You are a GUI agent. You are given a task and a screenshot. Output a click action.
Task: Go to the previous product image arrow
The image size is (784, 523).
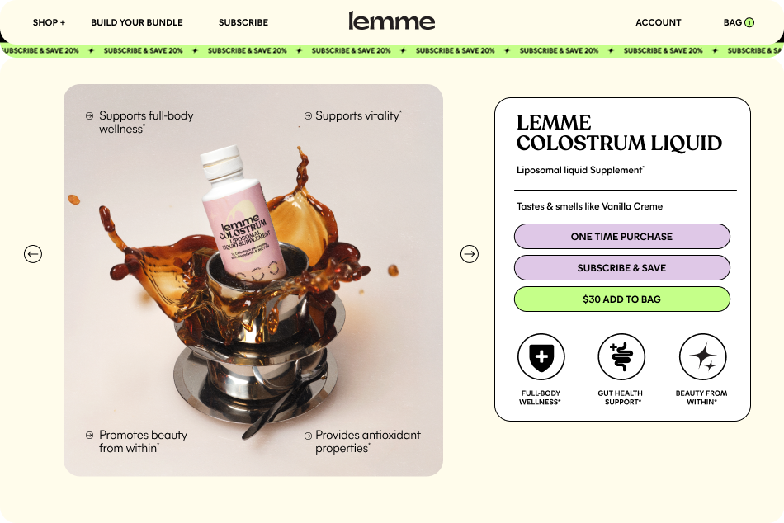tap(33, 254)
